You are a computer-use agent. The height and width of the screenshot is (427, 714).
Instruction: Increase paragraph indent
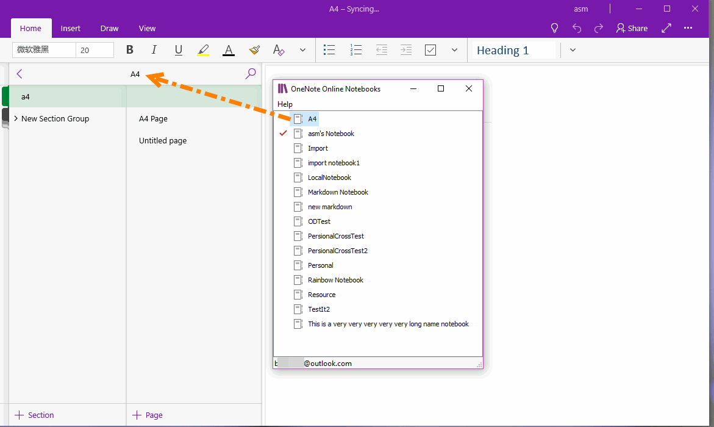(x=406, y=50)
